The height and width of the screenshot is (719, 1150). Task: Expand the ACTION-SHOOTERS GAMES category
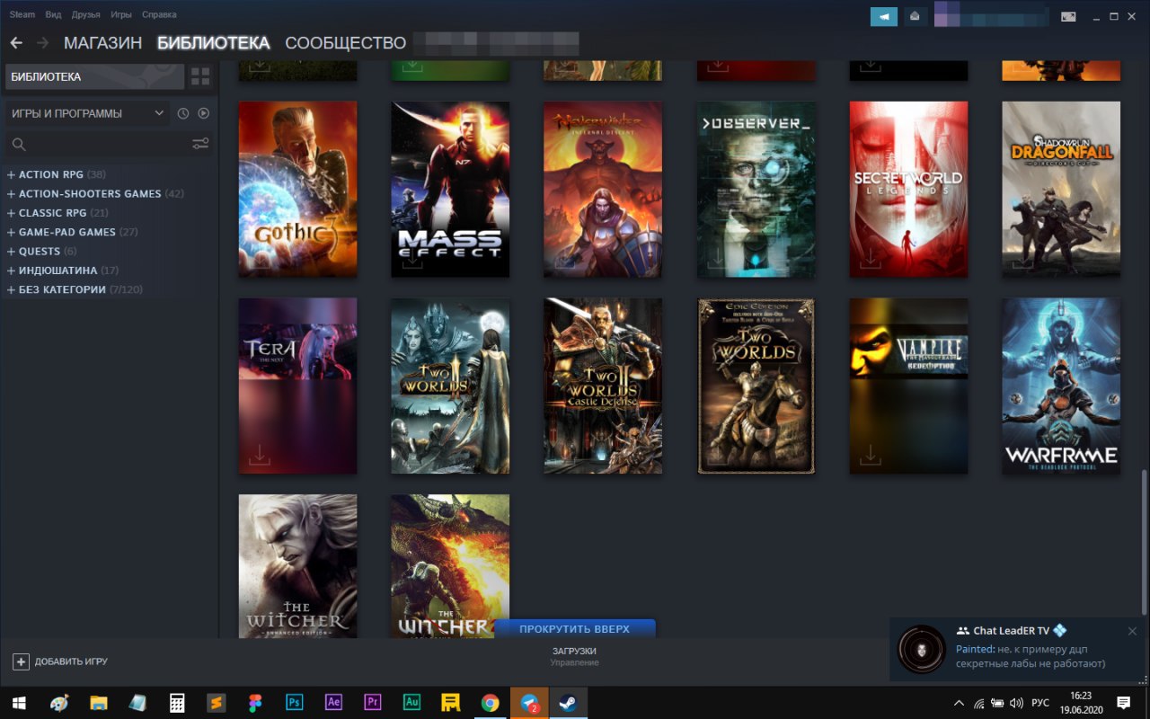point(95,193)
